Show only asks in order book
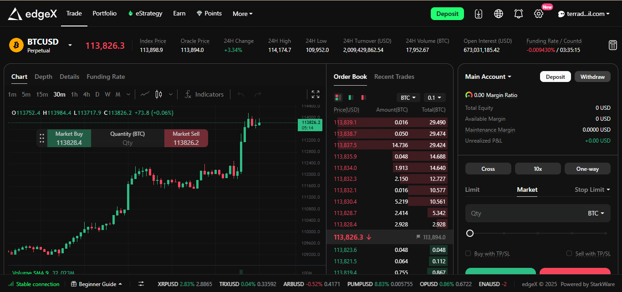This screenshot has width=622, height=292. tap(363, 97)
